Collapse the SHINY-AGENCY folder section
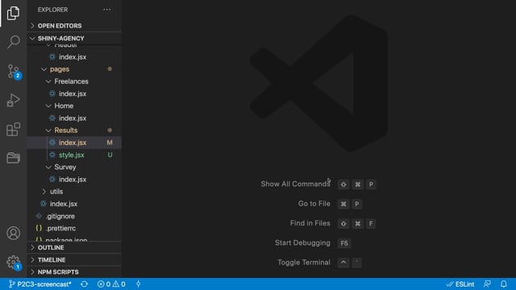This screenshot has width=516, height=290. [x=74, y=38]
